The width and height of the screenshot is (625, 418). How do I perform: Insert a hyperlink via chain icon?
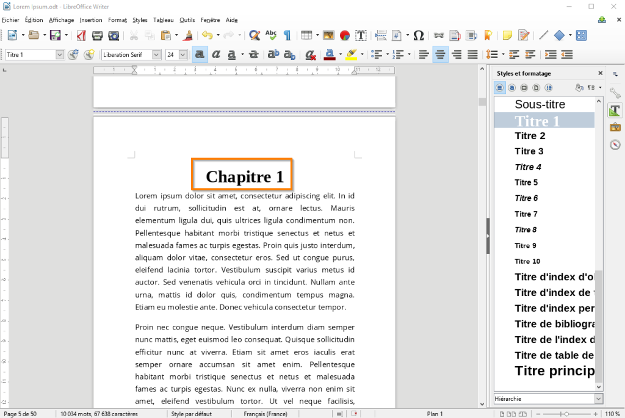click(438, 35)
